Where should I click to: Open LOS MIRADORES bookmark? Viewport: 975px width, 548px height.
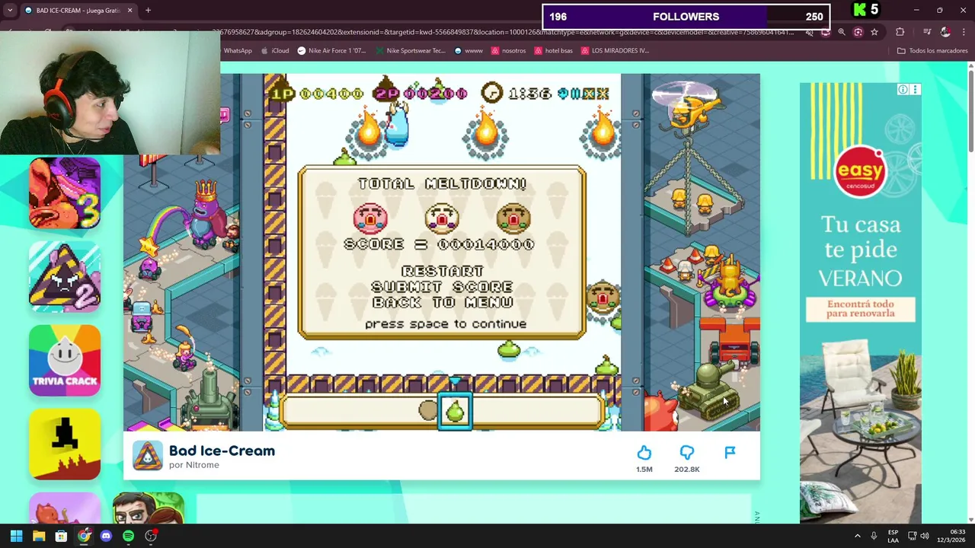615,51
